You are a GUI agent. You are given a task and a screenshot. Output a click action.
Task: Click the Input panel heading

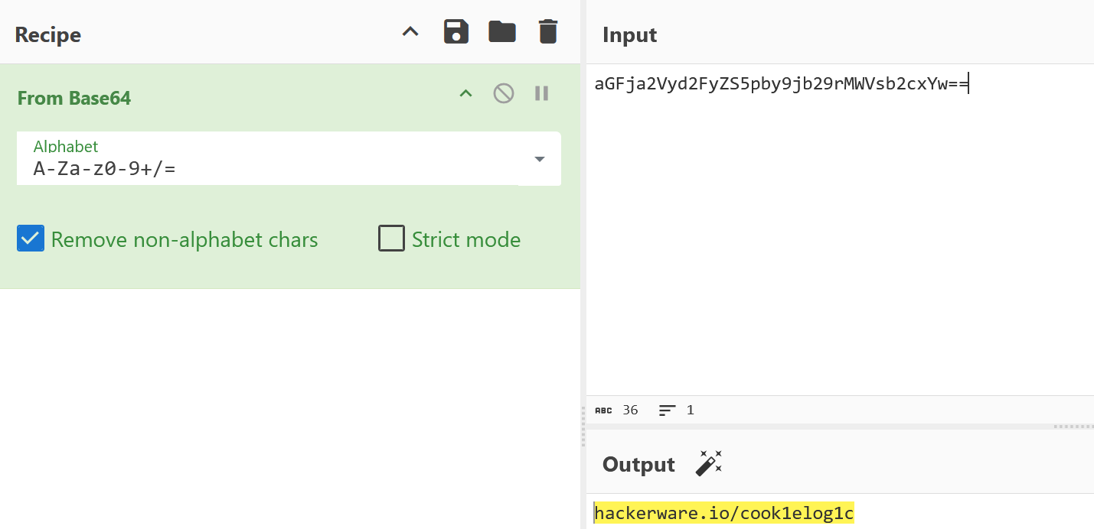[x=629, y=34]
